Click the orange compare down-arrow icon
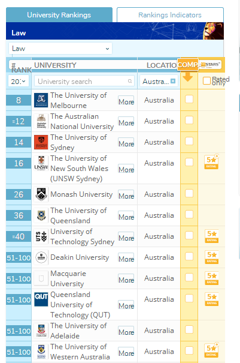Image resolution: width=240 pixels, height=363 pixels. 187,77
